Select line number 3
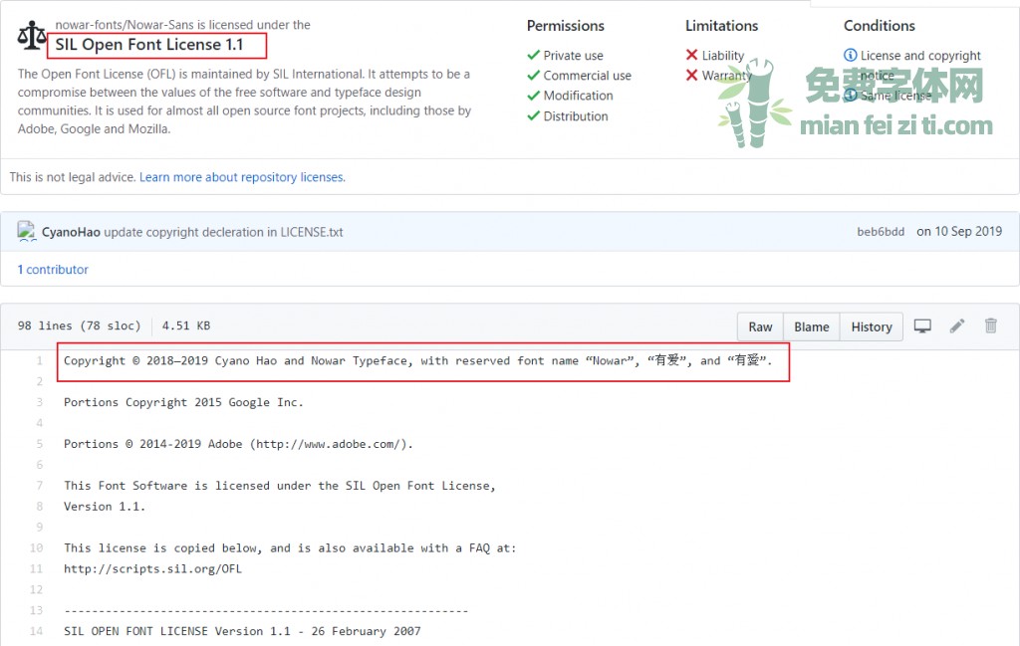Image resolution: width=1020 pixels, height=646 pixels. (x=39, y=402)
